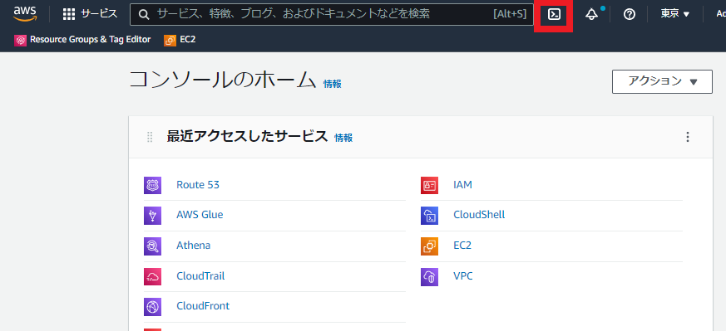Open the notifications bell

click(x=591, y=14)
